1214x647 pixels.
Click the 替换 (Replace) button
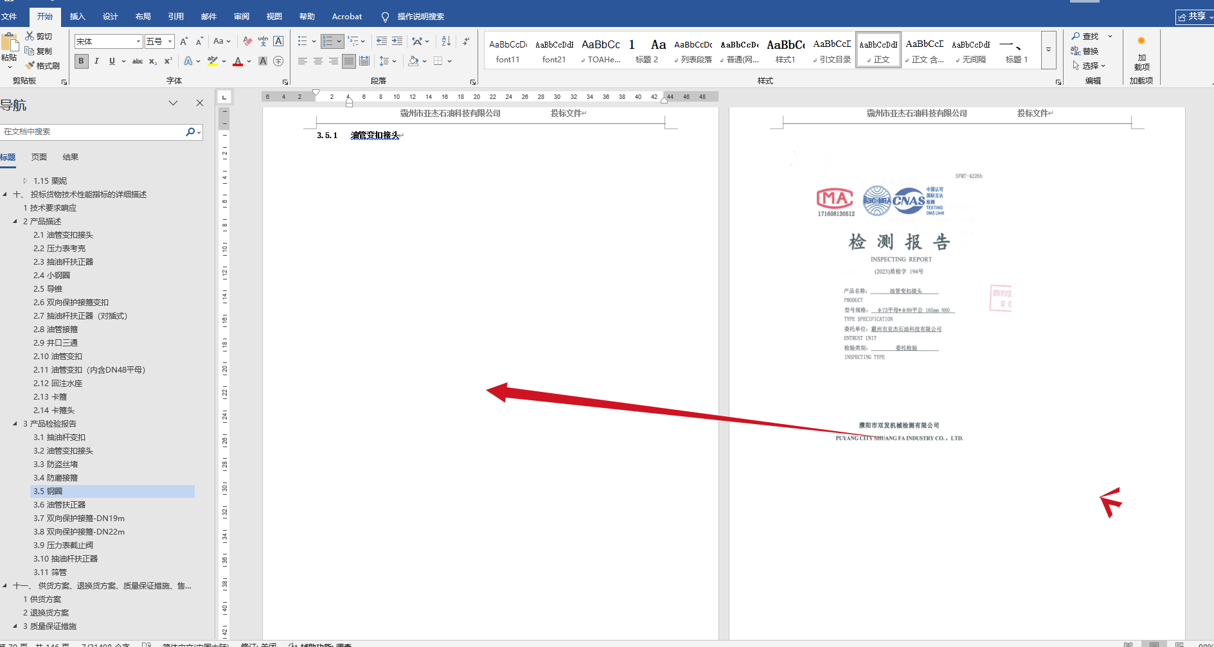1085,51
